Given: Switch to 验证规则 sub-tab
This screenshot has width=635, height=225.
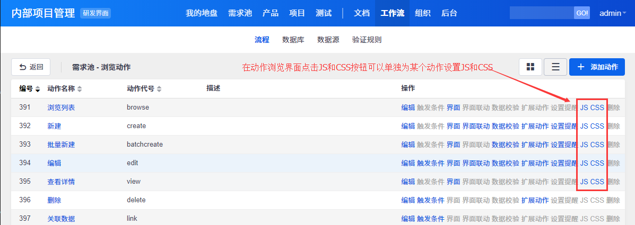Looking at the screenshot, I should 367,40.
